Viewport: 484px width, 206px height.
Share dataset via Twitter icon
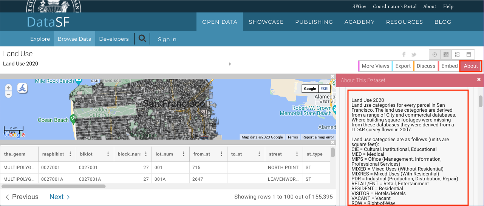coord(414,55)
